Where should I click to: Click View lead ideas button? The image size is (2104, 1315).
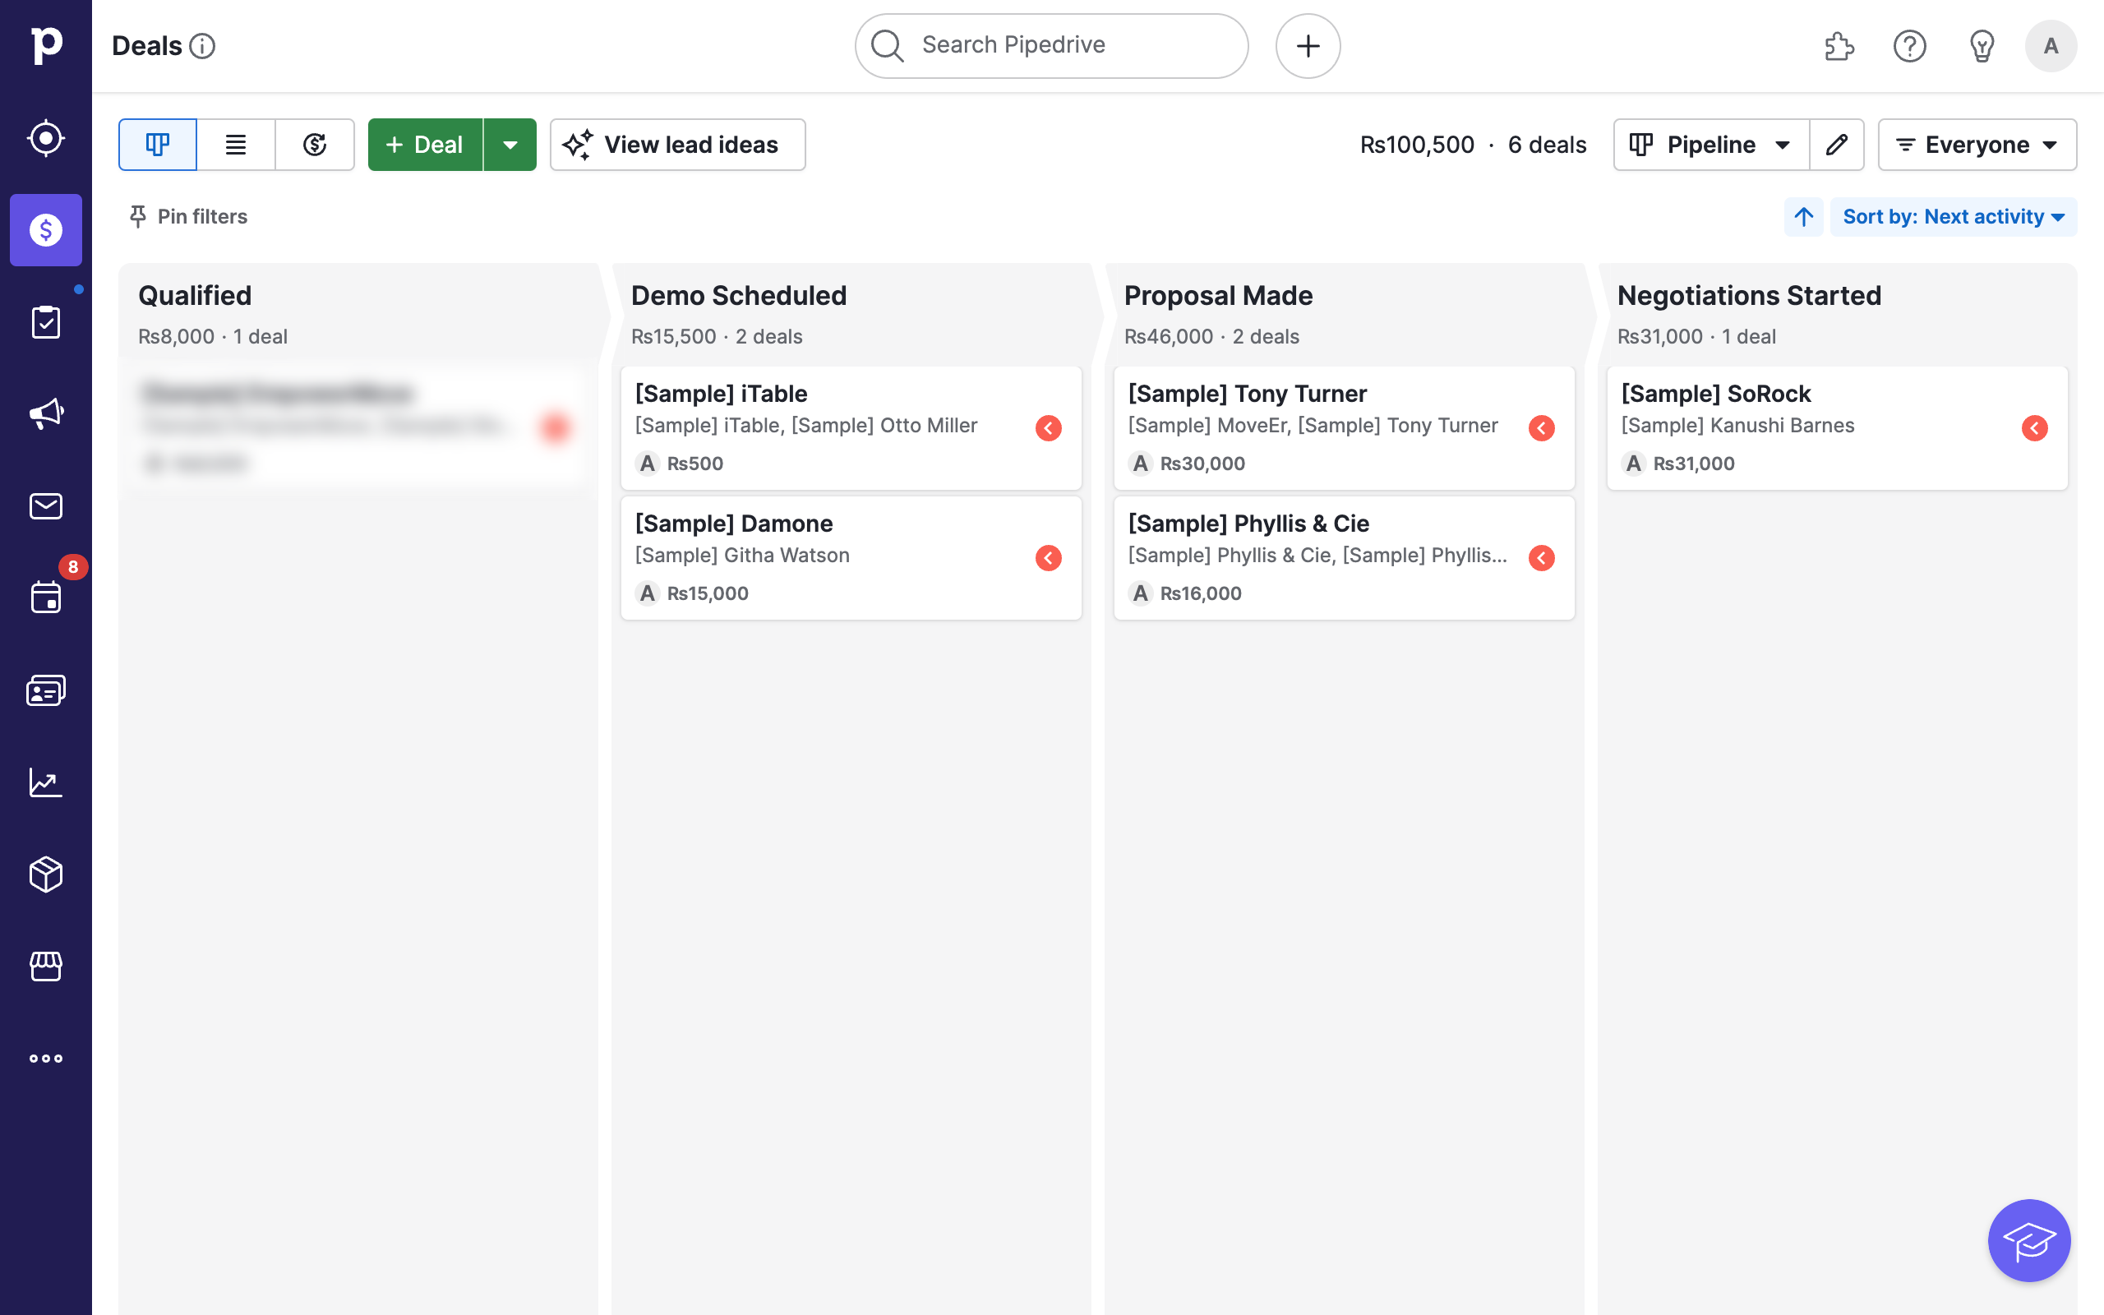point(677,145)
